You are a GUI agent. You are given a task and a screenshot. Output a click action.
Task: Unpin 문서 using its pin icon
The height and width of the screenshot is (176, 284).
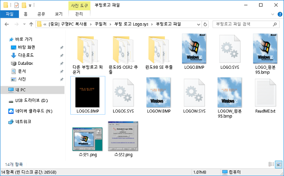pos(62,71)
